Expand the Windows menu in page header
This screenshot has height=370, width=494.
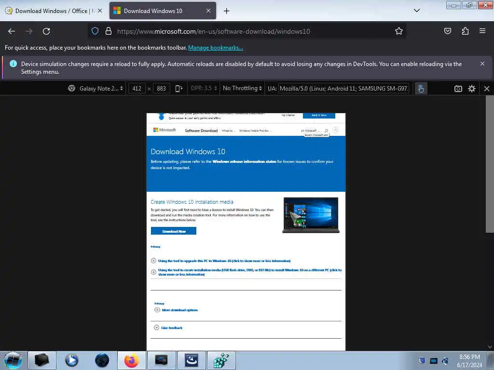(x=228, y=131)
